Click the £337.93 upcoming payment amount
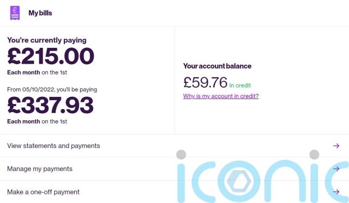 pos(50,105)
